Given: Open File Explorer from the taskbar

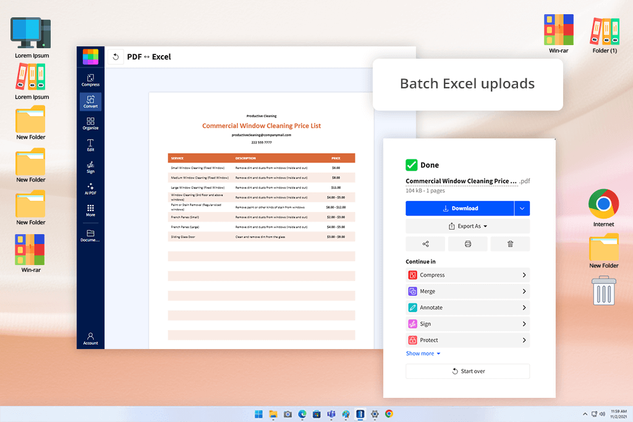Looking at the screenshot, I should (273, 414).
